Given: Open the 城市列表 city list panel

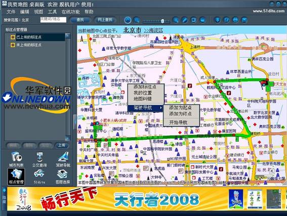Looking at the screenshot, I should pos(17,159).
